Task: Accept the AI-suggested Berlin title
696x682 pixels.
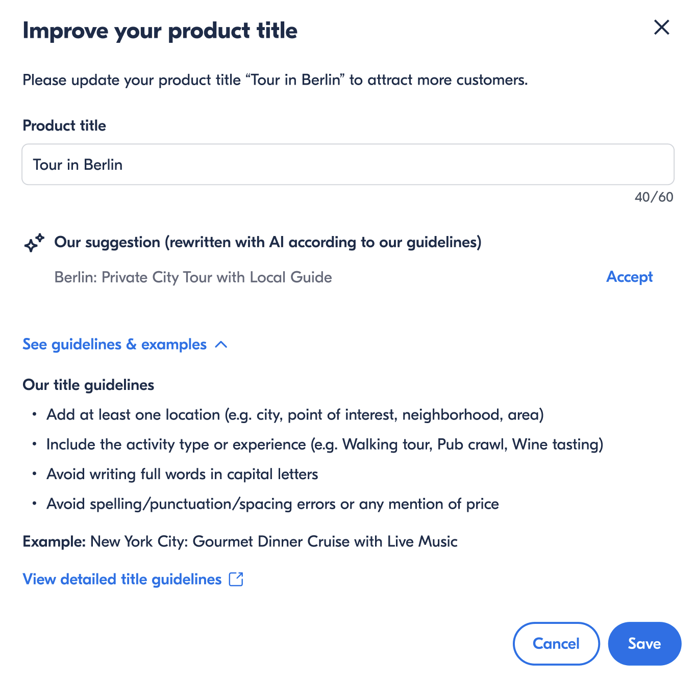Action: pyautogui.click(x=629, y=277)
